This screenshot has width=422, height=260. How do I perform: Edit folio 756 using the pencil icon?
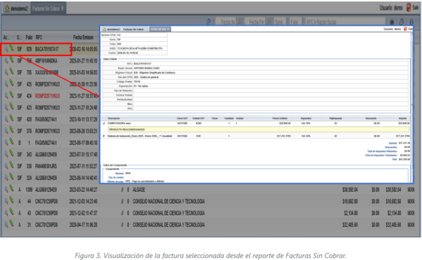(11, 60)
